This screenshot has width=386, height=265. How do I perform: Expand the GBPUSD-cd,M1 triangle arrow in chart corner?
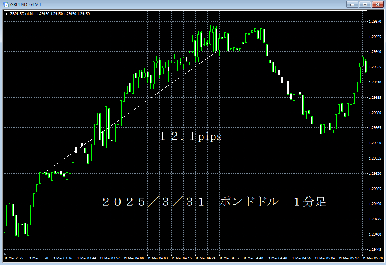[6, 14]
